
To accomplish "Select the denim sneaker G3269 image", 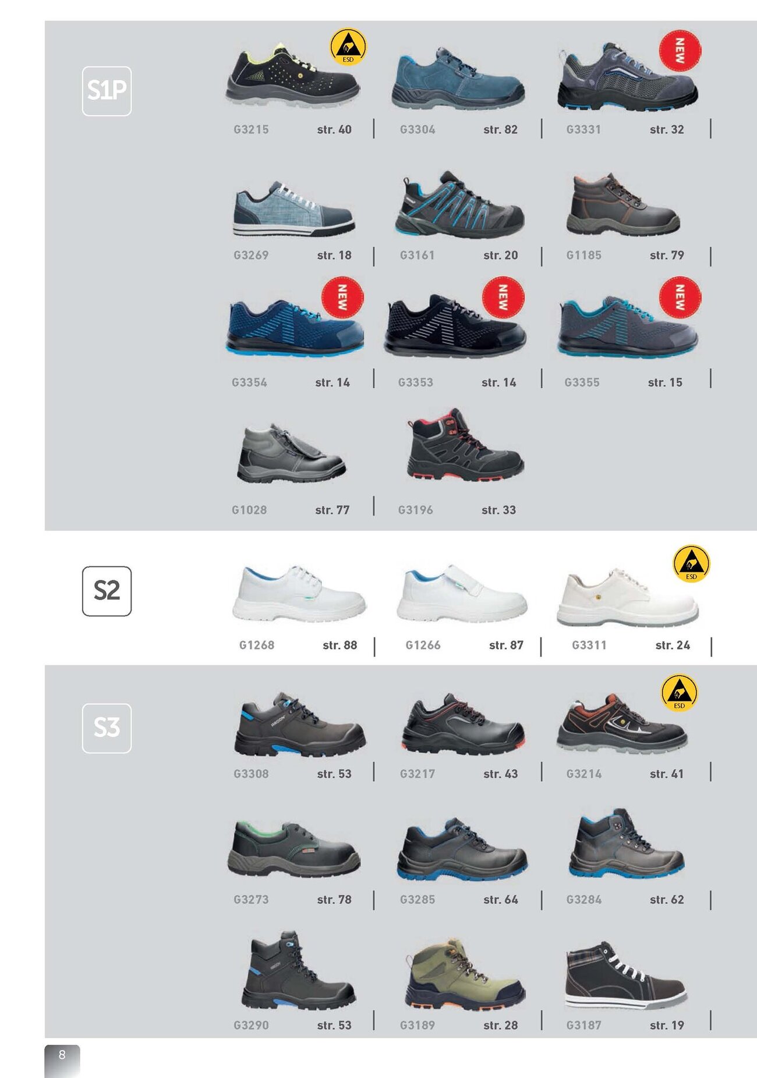I will [294, 208].
